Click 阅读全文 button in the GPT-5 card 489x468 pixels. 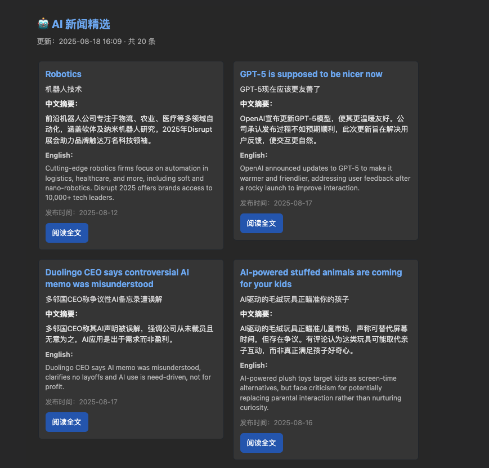(x=261, y=223)
